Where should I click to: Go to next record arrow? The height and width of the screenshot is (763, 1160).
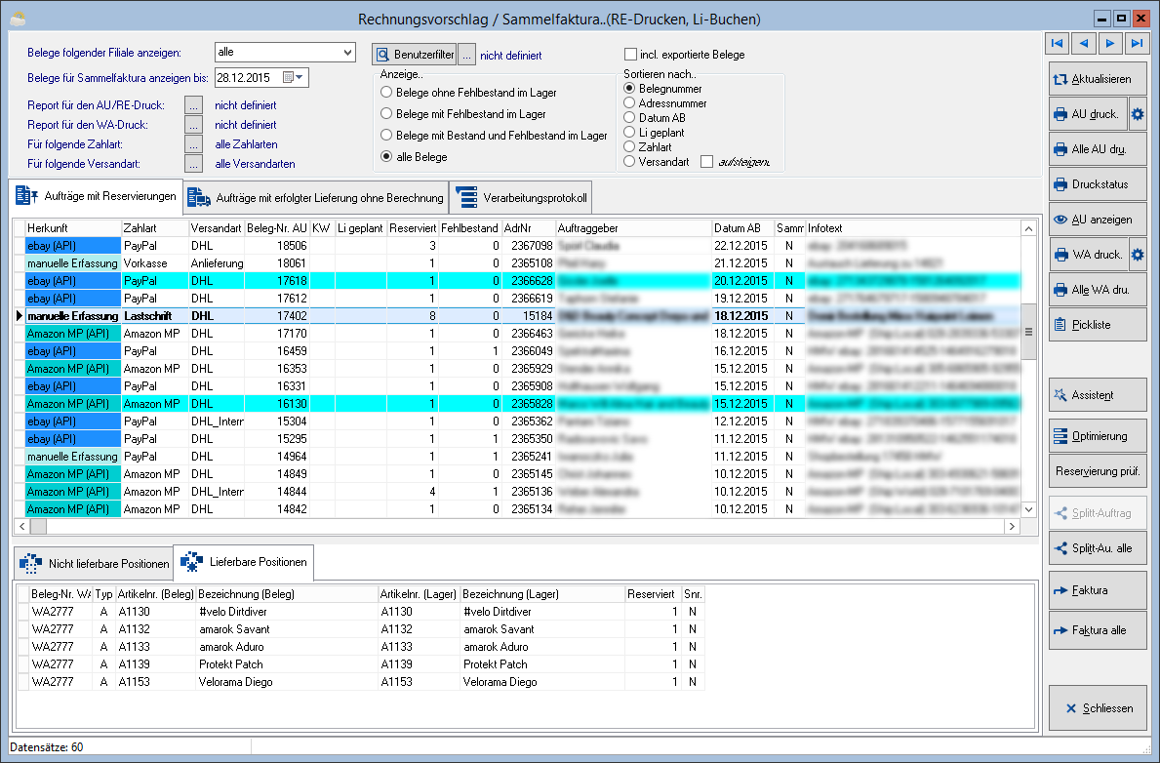click(x=1110, y=44)
